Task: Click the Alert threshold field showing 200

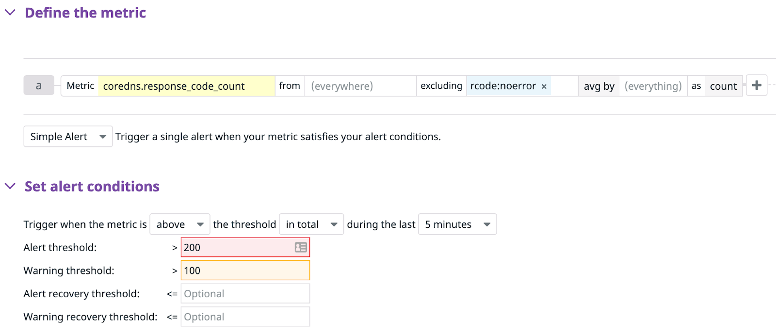Action: click(245, 247)
